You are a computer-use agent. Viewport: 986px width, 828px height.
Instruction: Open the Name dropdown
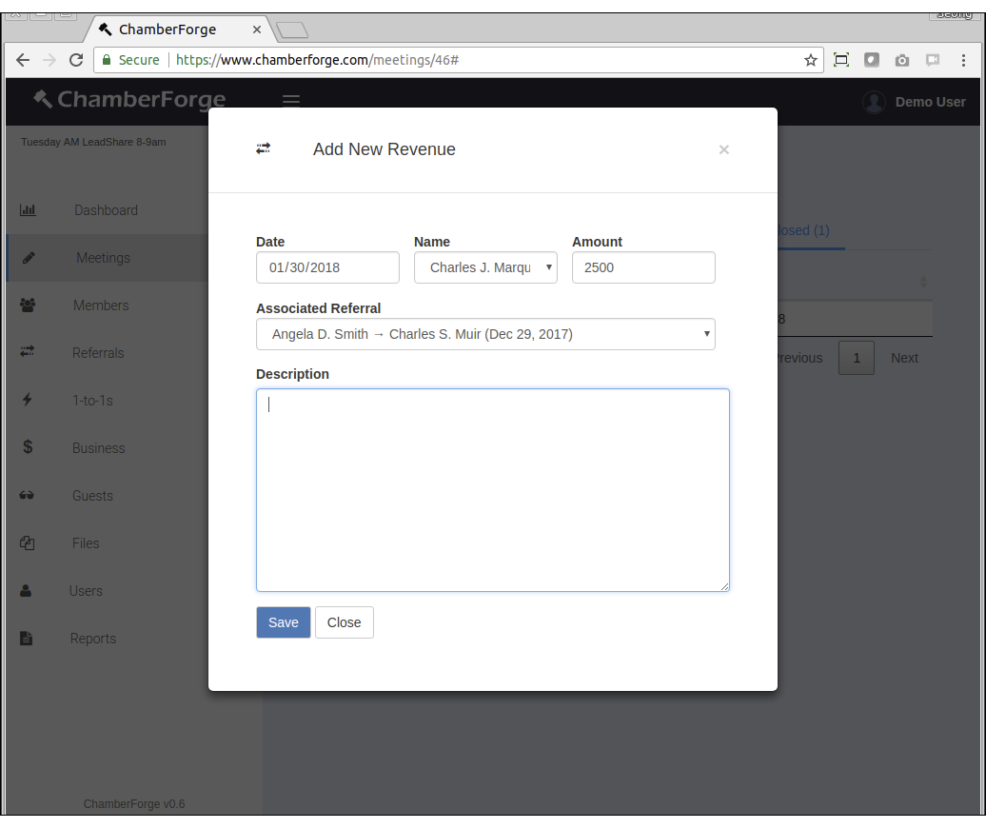[485, 267]
